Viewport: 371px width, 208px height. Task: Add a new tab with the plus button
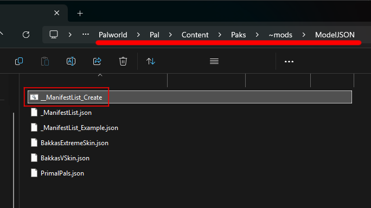click(80, 13)
